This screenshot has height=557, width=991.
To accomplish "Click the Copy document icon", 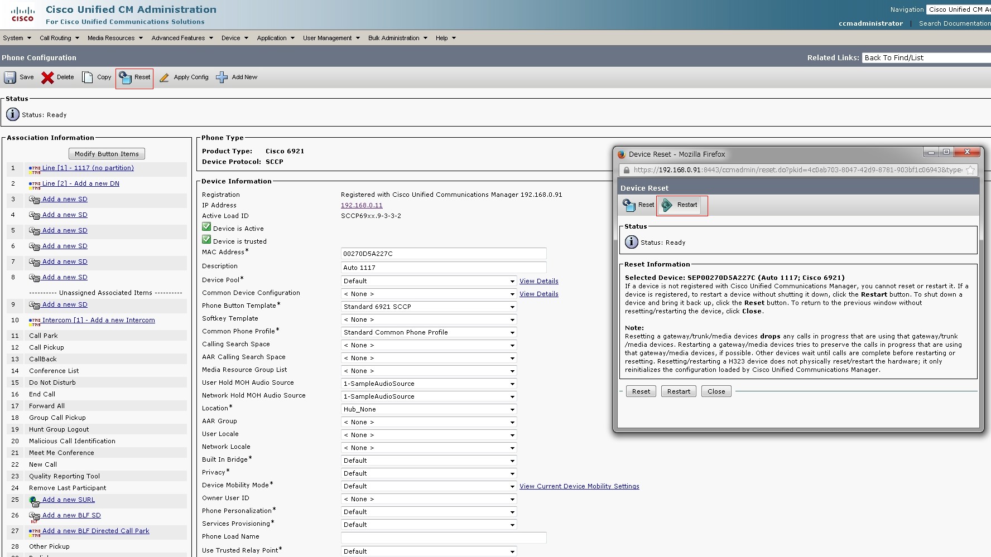I will point(87,78).
